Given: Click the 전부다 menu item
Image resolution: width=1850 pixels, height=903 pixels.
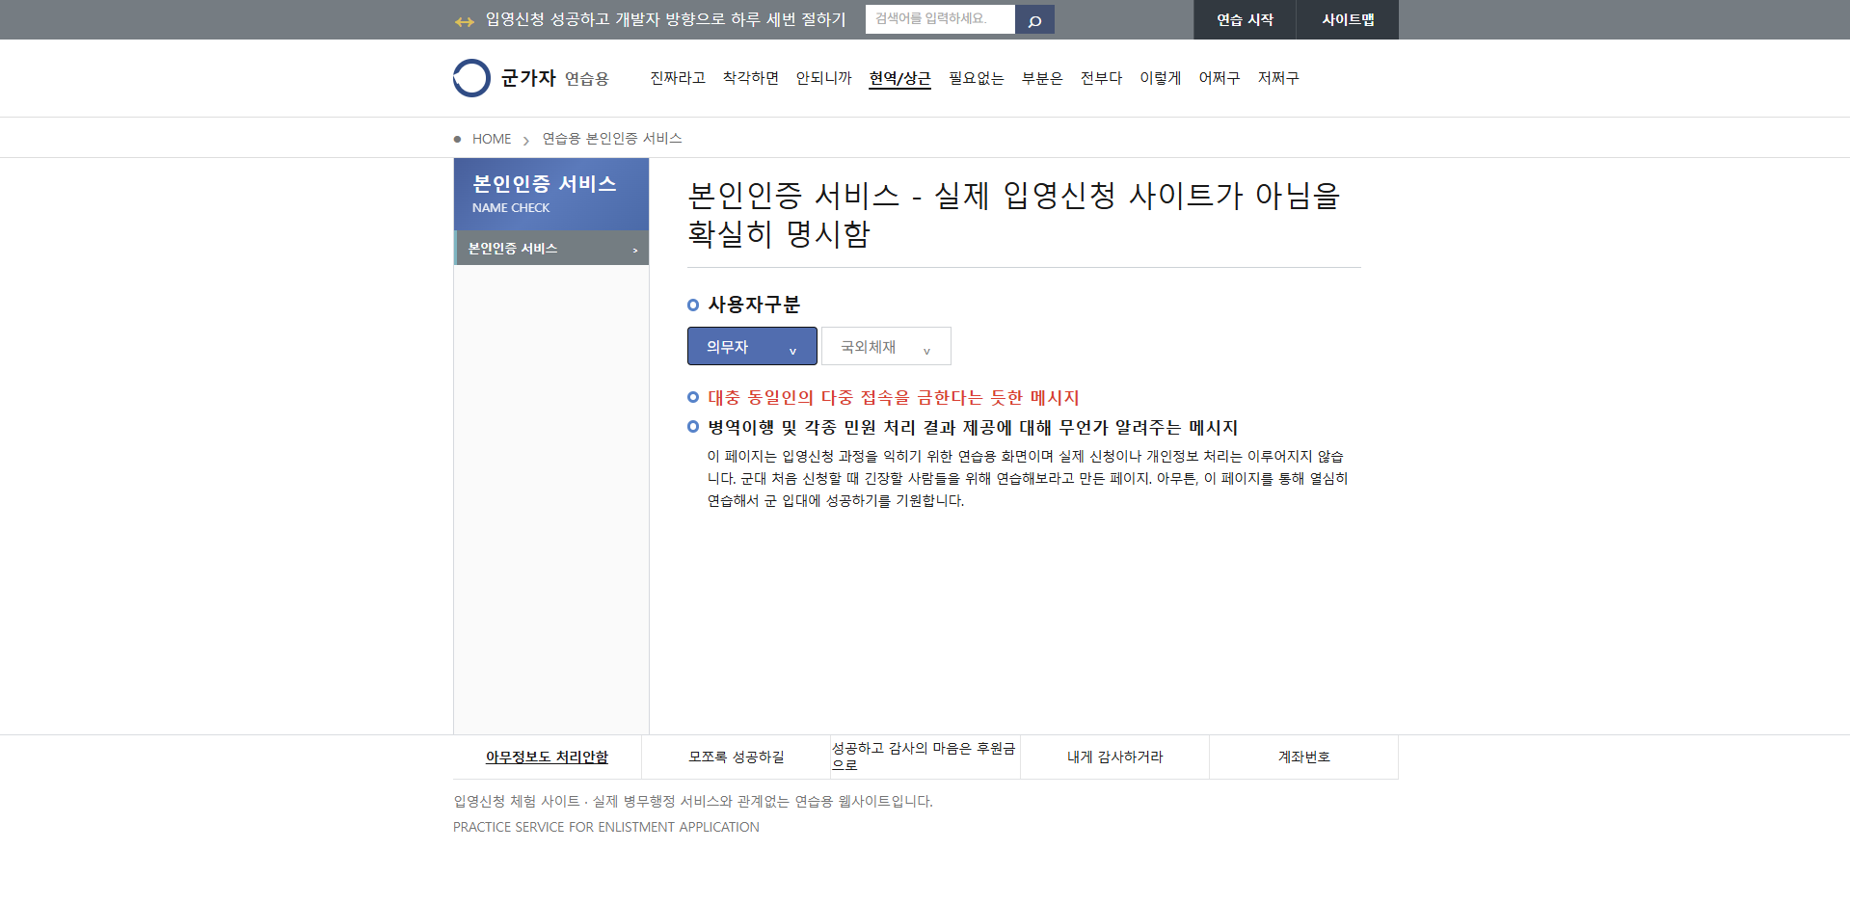Looking at the screenshot, I should pos(1102,78).
